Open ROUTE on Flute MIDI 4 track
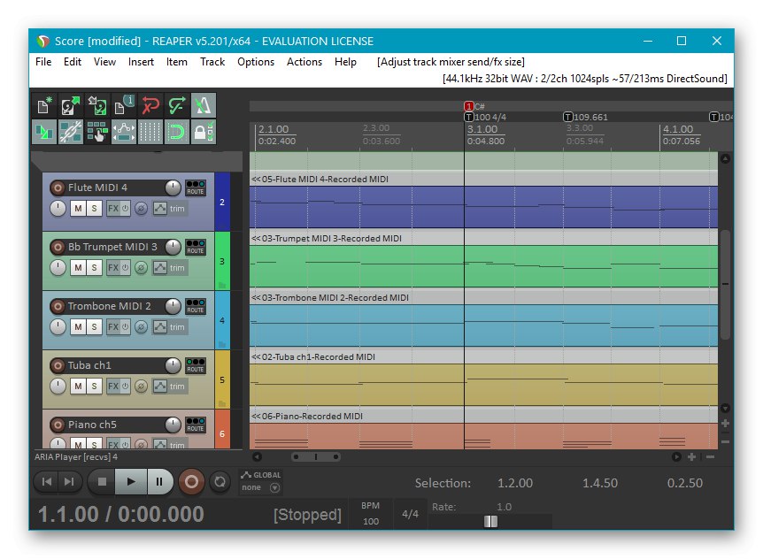Viewport: 763px width, 559px height. point(195,188)
